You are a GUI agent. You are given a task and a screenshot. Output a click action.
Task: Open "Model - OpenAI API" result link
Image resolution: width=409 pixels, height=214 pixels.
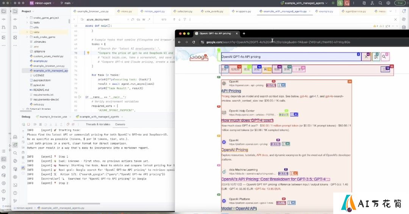click(239, 209)
